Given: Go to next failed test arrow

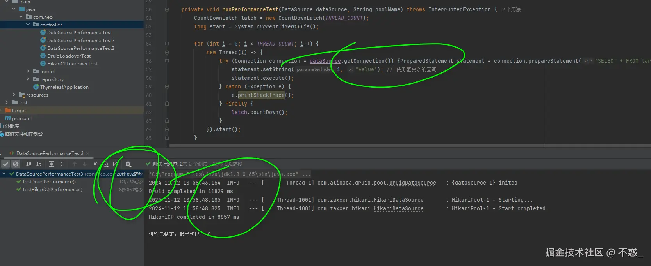Looking at the screenshot, I should click(84, 164).
